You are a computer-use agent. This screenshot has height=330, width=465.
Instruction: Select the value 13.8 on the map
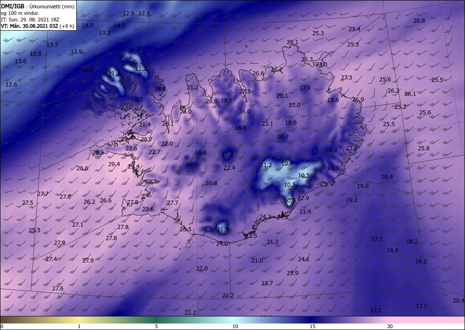click(35, 54)
